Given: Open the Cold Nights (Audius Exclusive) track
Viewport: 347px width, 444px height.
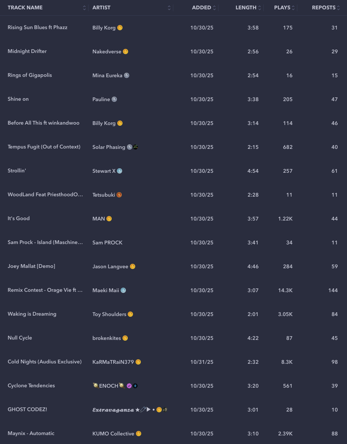Looking at the screenshot, I should 44,362.
